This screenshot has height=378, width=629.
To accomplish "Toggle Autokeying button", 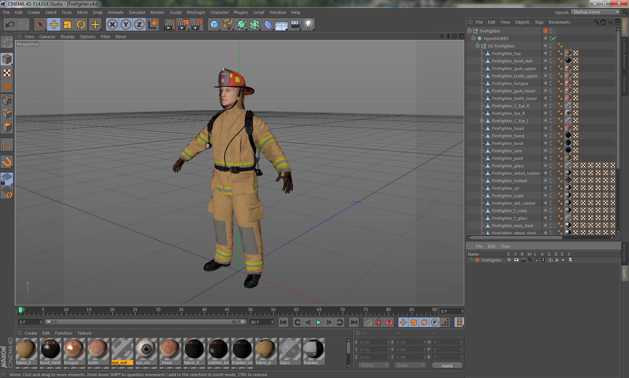I will (x=379, y=322).
